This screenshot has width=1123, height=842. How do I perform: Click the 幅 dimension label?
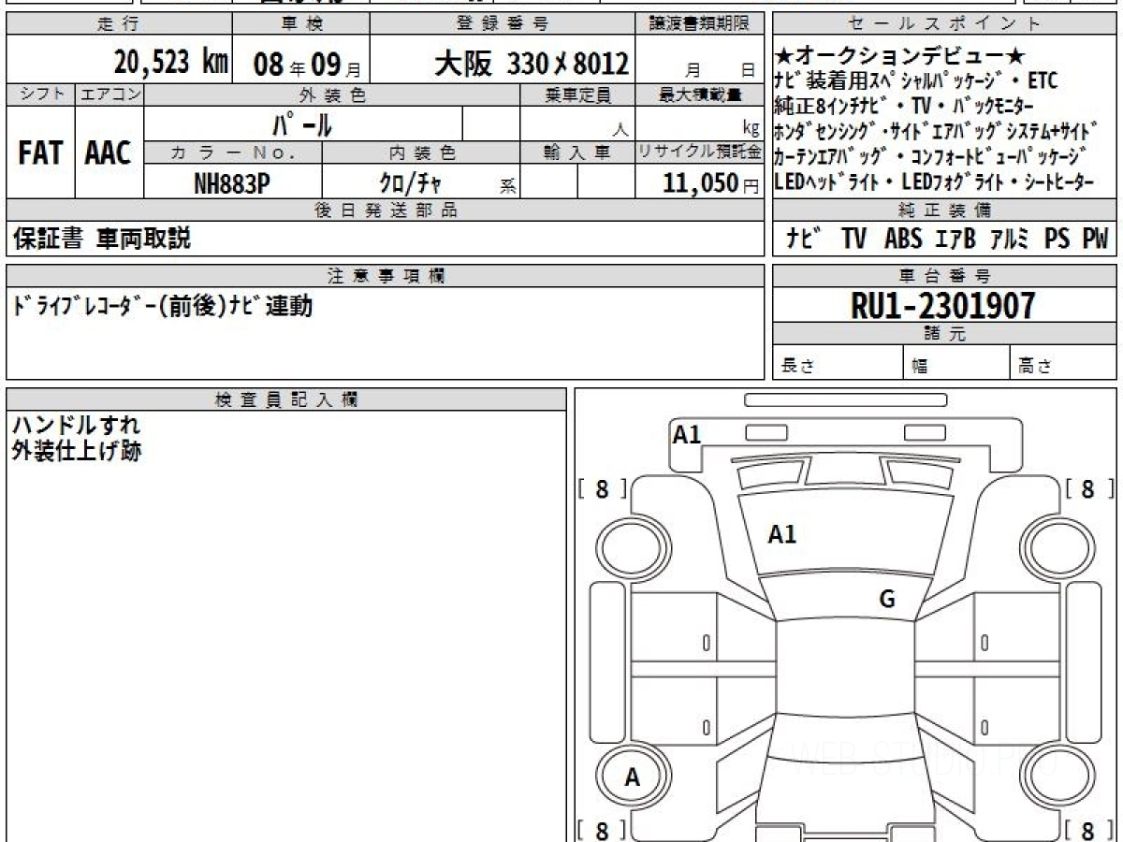coord(920,367)
